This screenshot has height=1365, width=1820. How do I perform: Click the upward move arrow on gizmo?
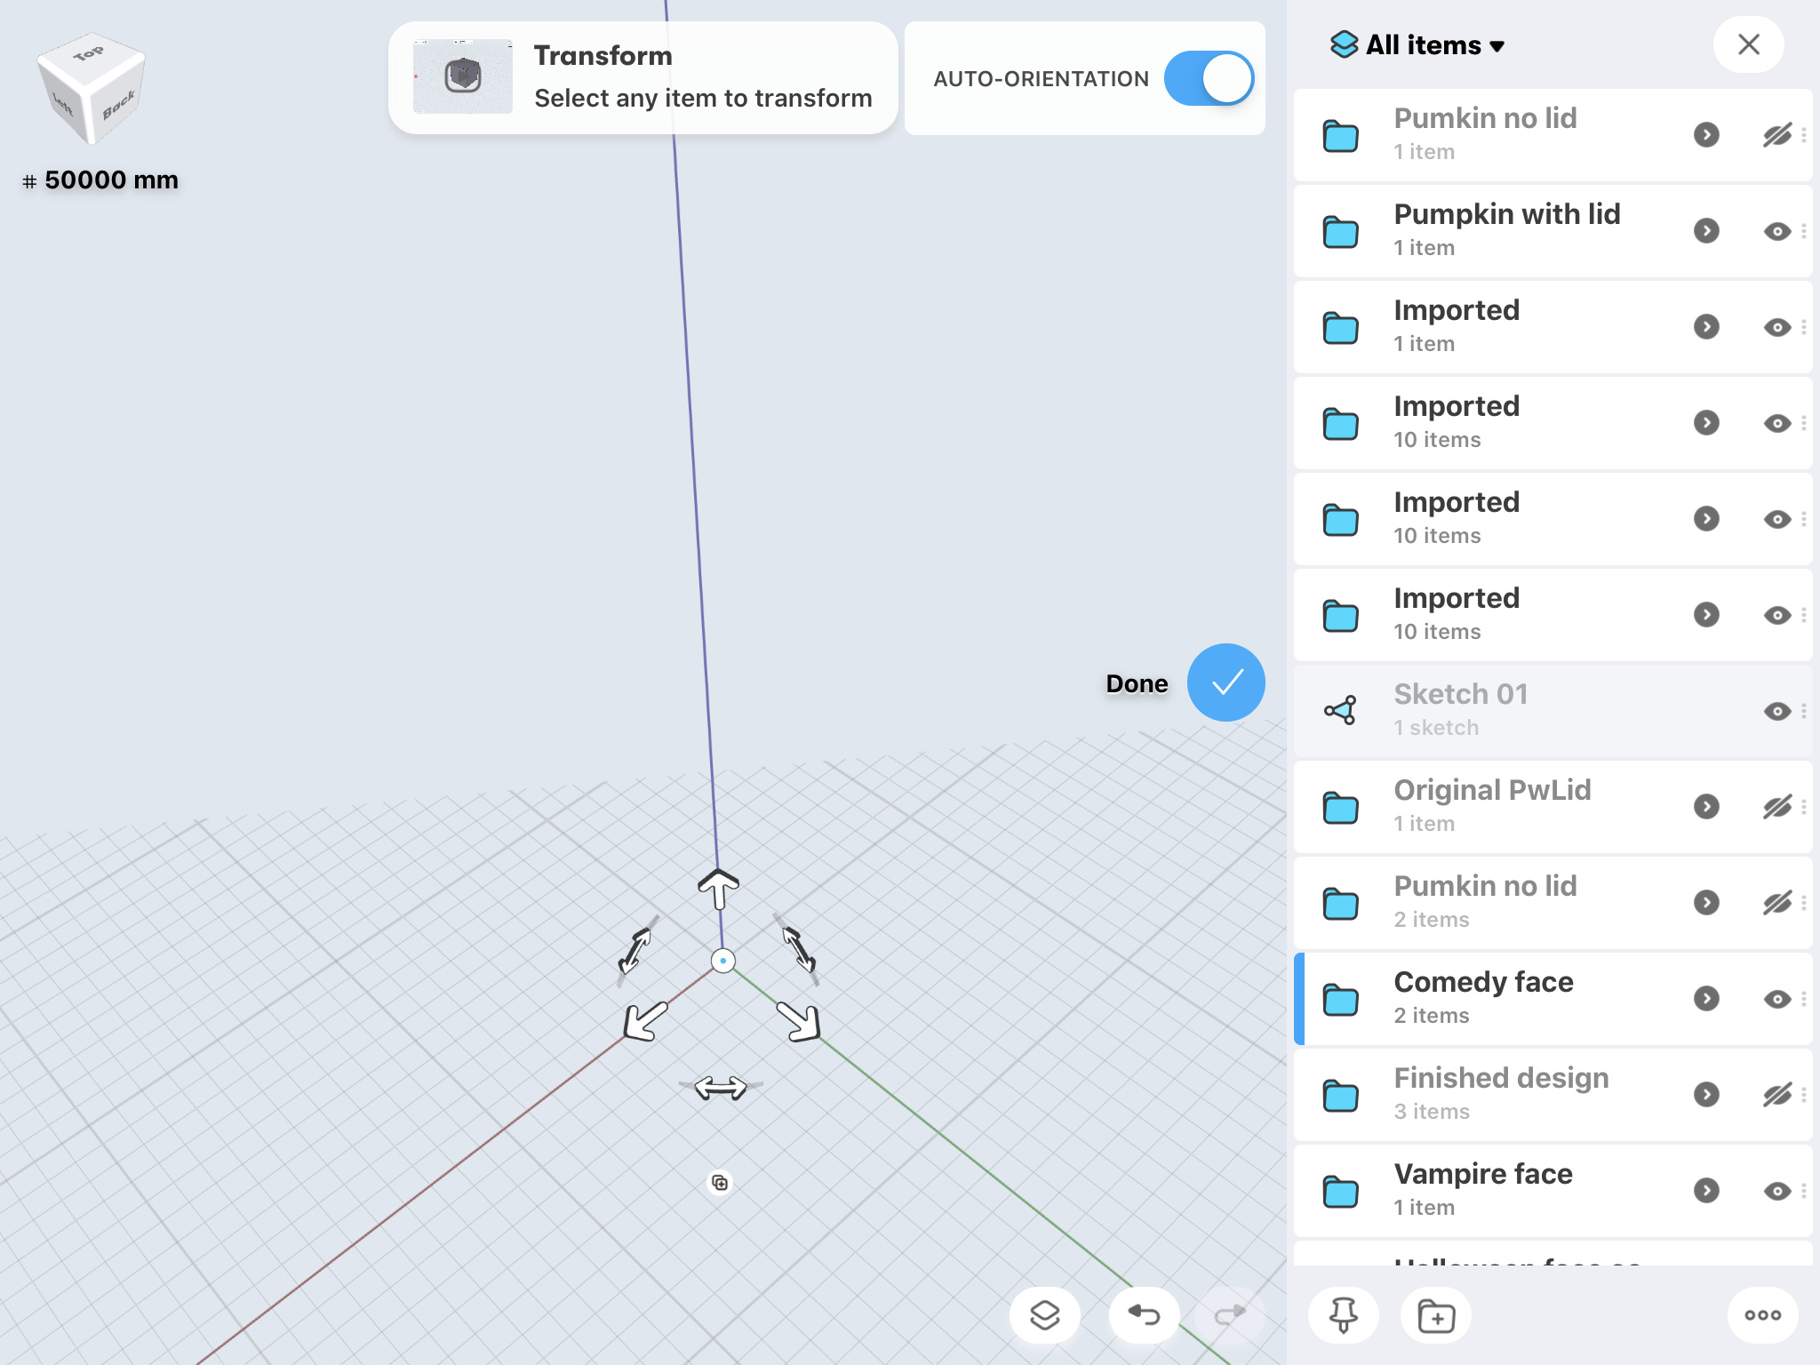point(718,888)
